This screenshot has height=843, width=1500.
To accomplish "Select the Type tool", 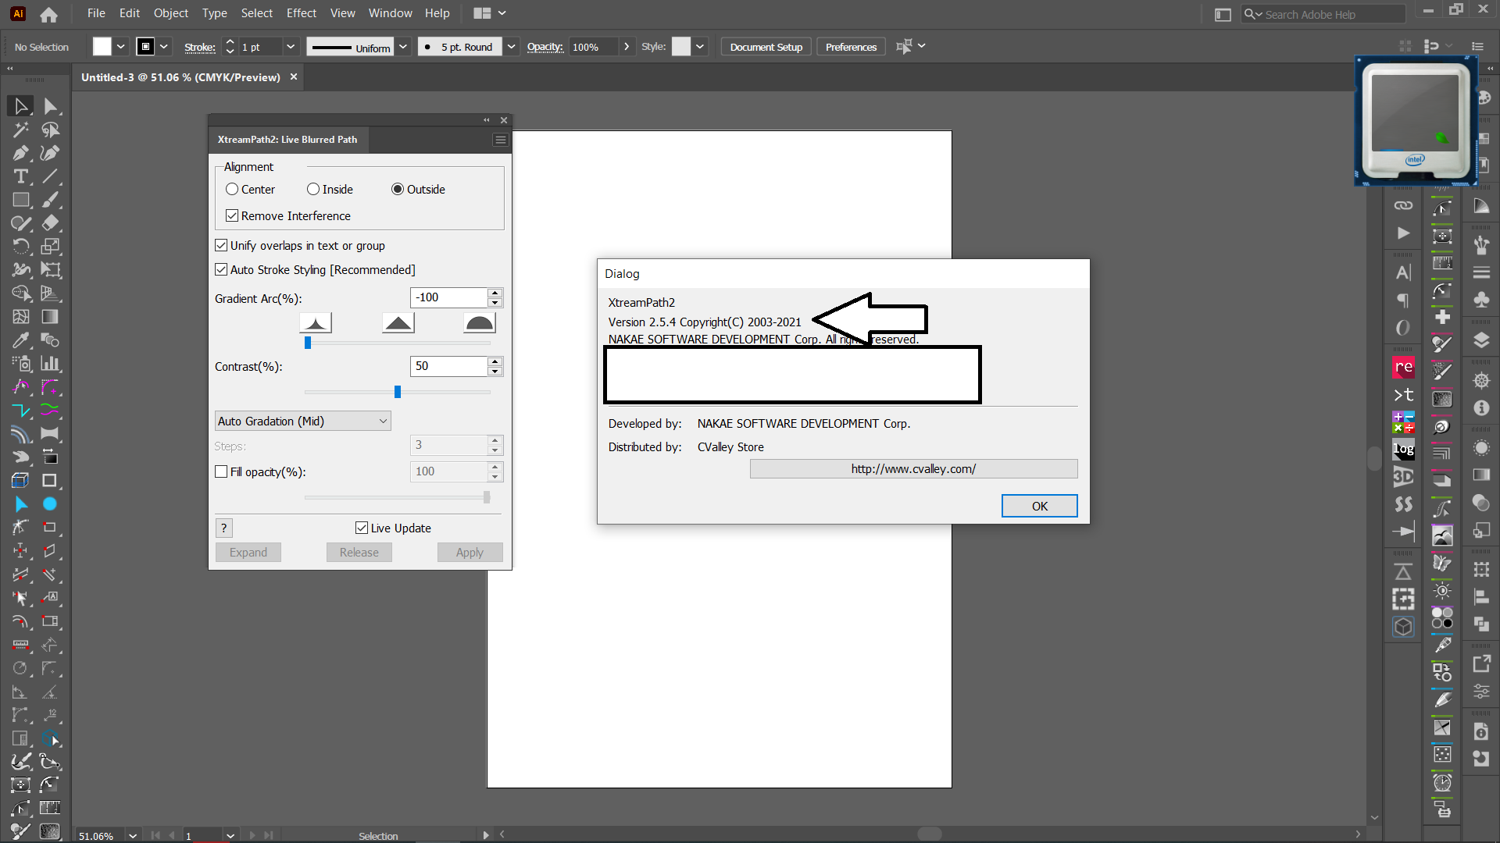I will 21,176.
